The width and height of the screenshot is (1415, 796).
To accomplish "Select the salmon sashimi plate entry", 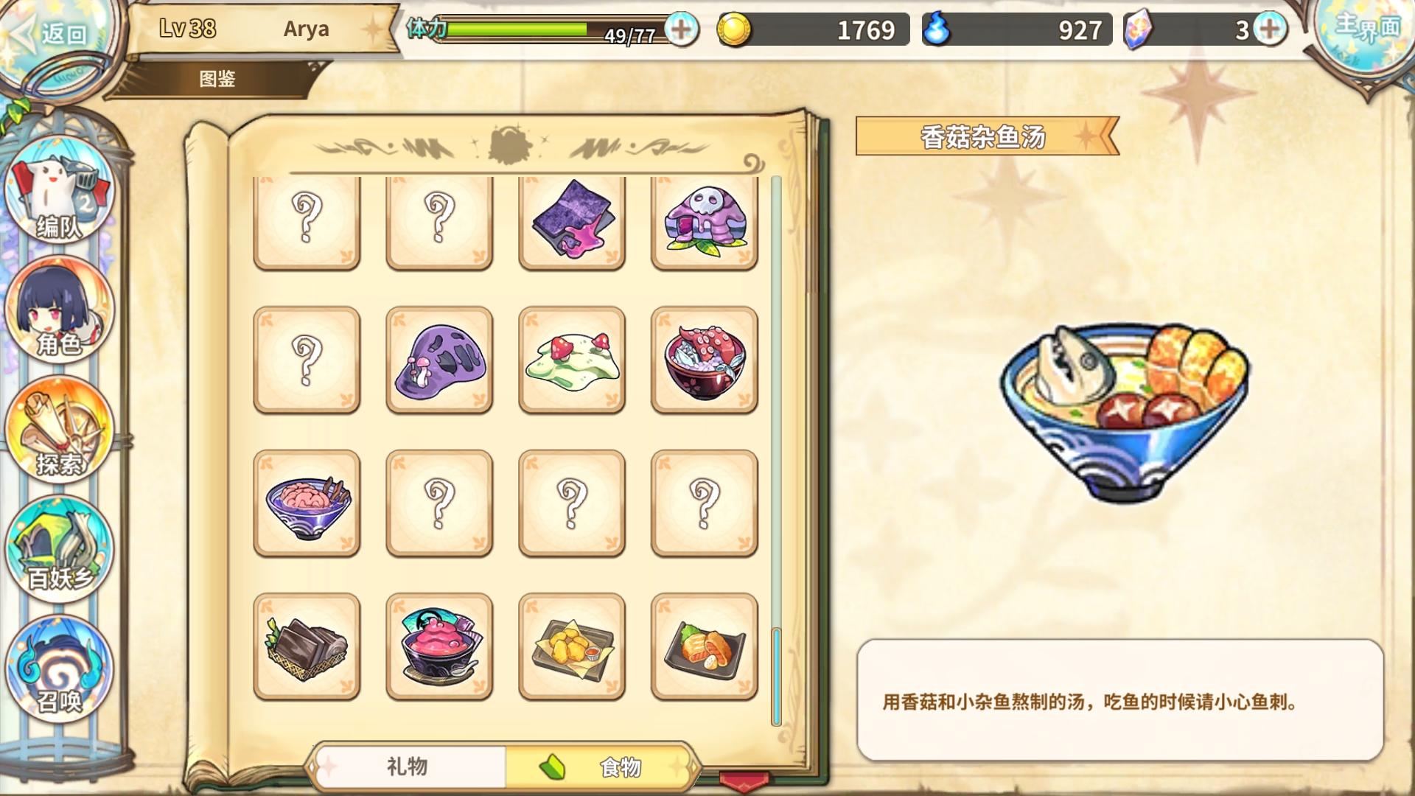I will click(705, 646).
